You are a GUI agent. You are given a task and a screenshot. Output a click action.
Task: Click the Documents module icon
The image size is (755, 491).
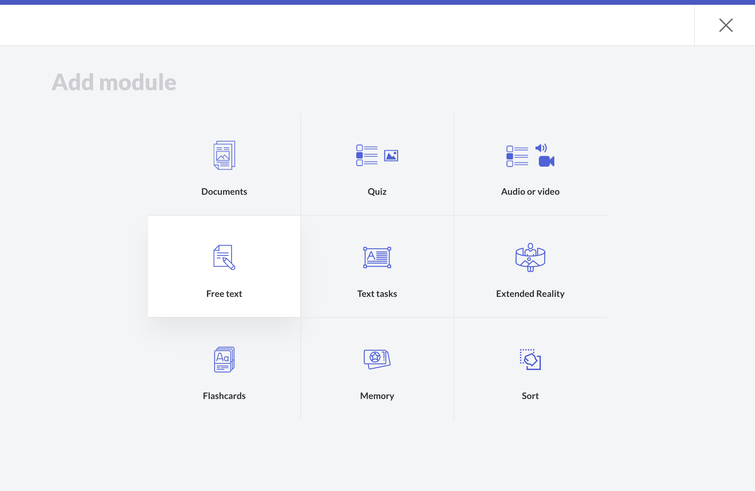point(224,155)
